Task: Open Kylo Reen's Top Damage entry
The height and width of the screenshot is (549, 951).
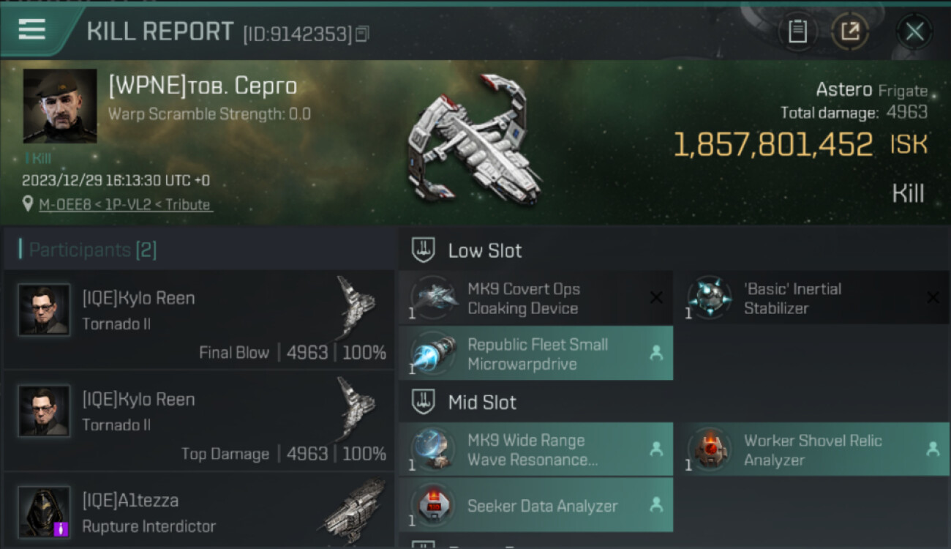Action: coord(199,421)
